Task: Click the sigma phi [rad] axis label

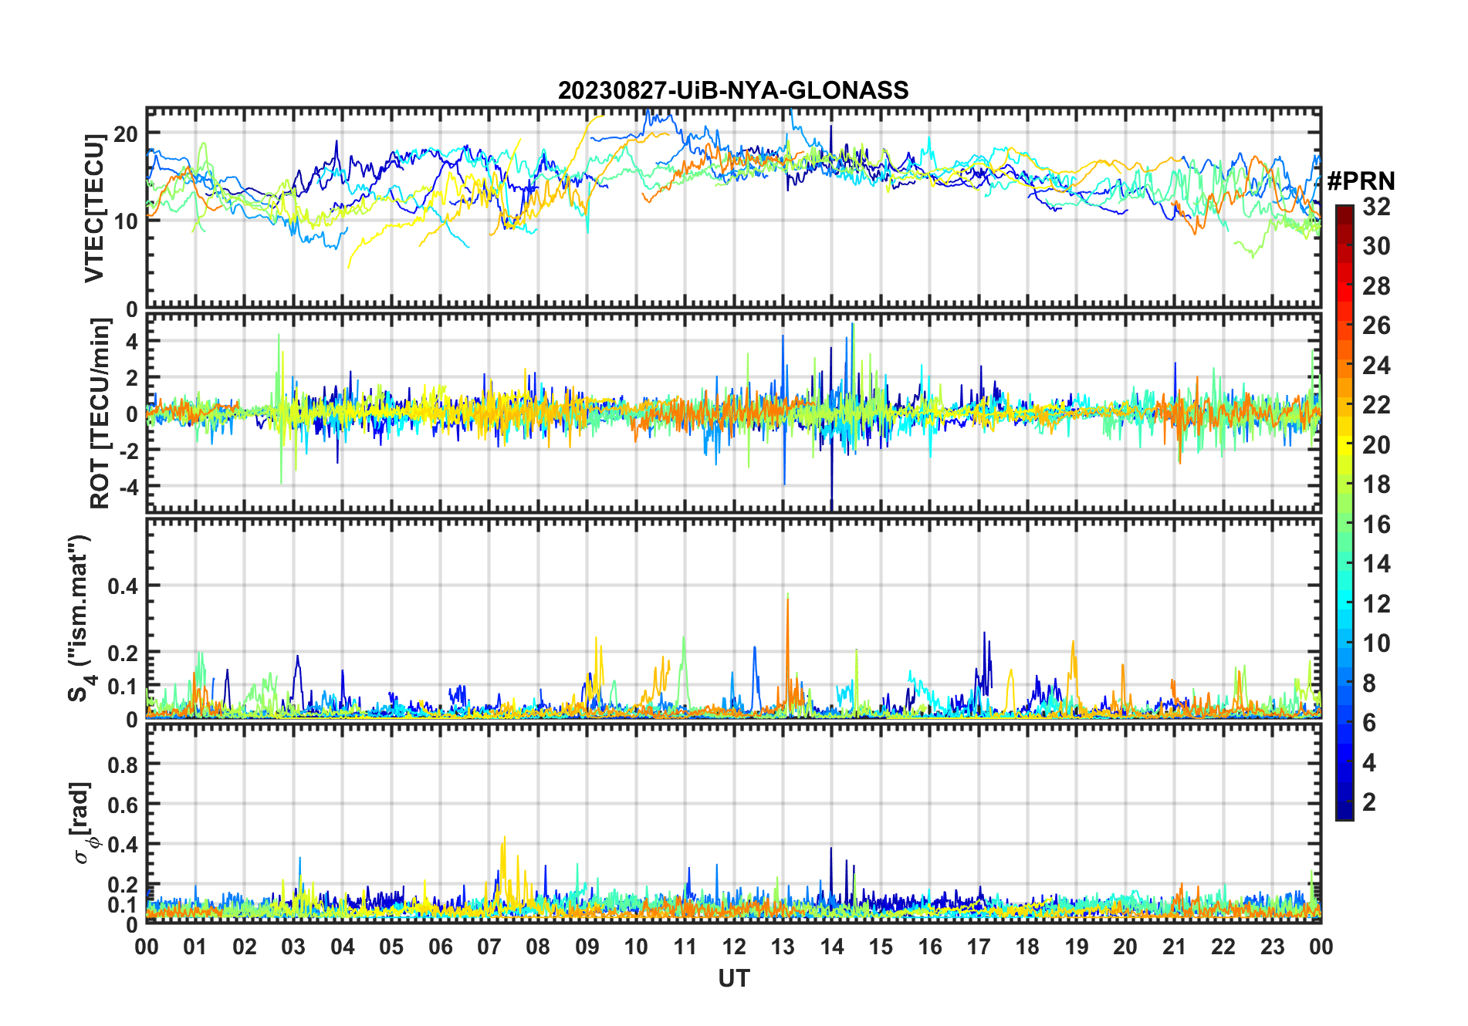Action: click(82, 823)
